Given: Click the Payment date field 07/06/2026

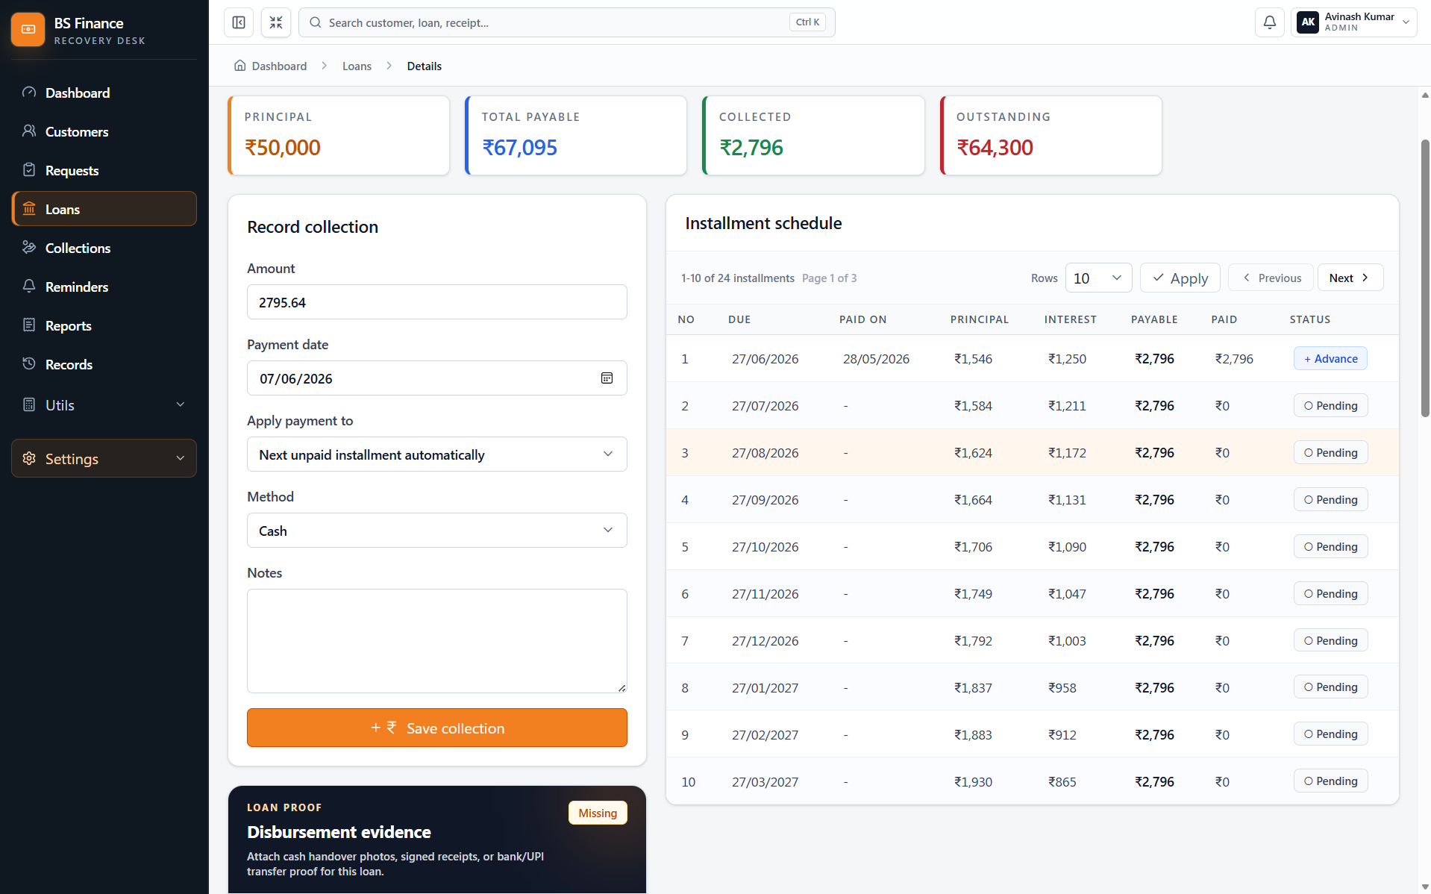Looking at the screenshot, I should (x=436, y=378).
